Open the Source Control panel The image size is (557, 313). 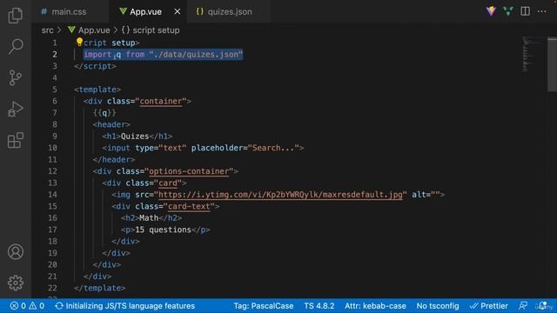click(16, 77)
